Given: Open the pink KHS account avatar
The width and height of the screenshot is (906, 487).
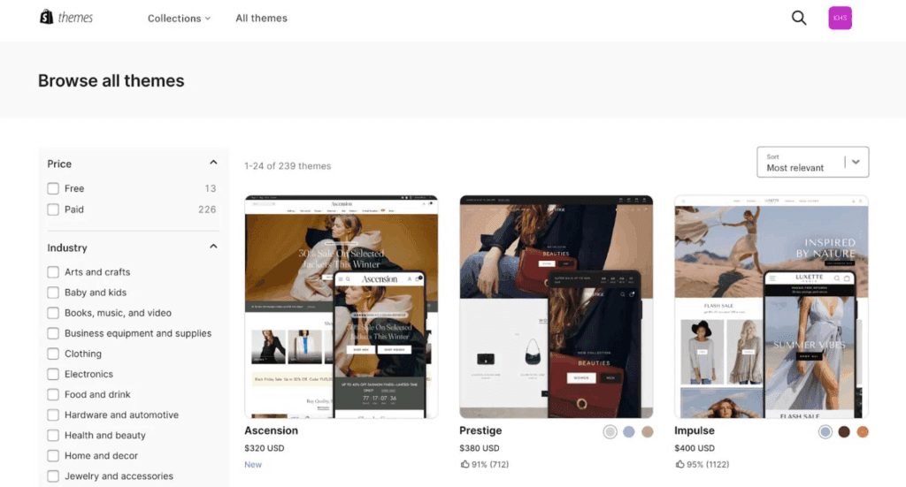Looking at the screenshot, I should (x=840, y=18).
